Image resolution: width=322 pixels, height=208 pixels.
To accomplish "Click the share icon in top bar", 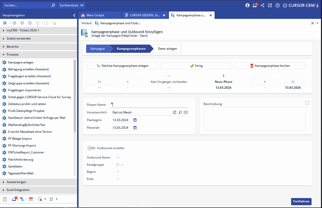I will click(262, 5).
